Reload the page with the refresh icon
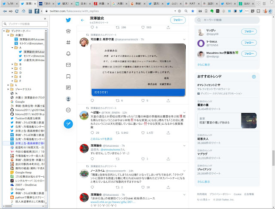275x209 pixels. click(17, 11)
